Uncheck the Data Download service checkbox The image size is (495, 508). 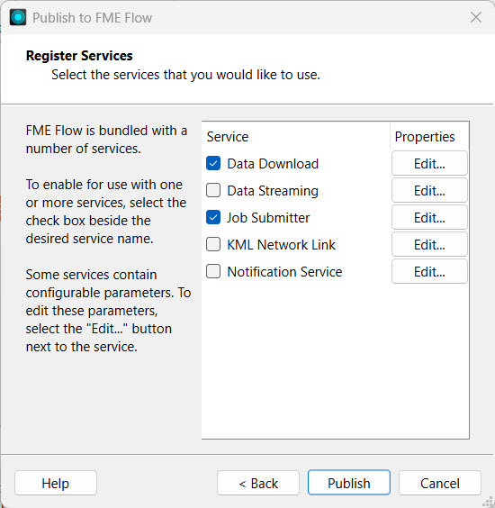point(213,163)
